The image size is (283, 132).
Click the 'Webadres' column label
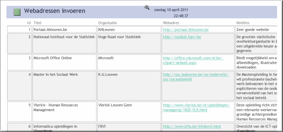pyautogui.click(x=171, y=23)
